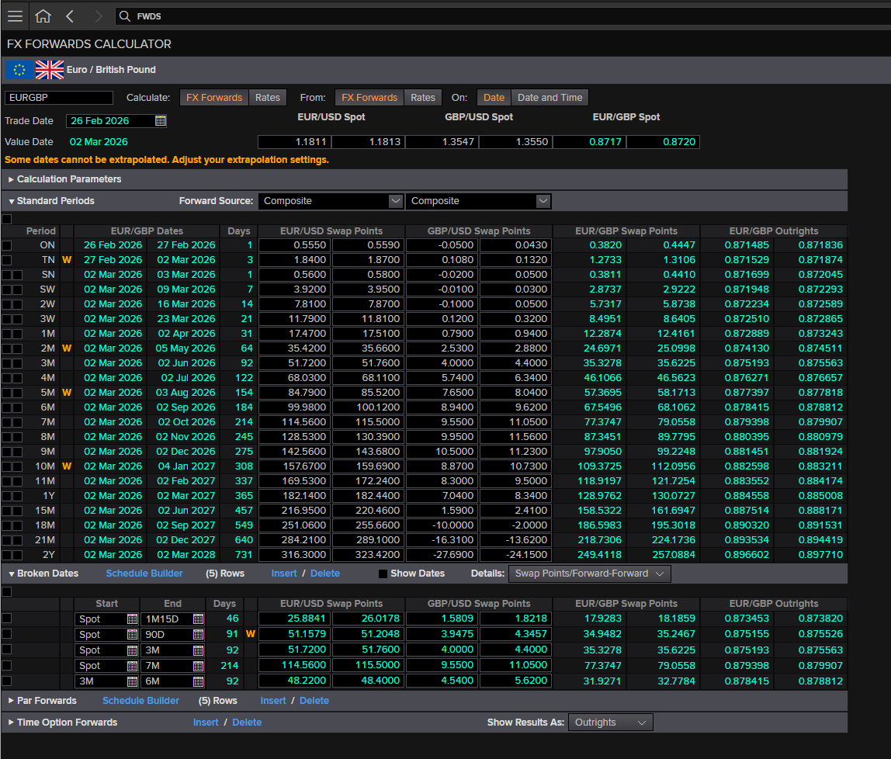Navigate back with the left arrow
891x759 pixels.
pyautogui.click(x=70, y=16)
